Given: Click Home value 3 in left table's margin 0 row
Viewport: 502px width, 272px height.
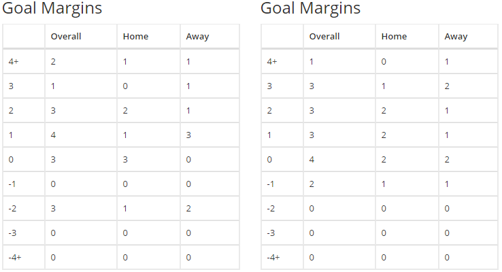Looking at the screenshot, I should (125, 159).
